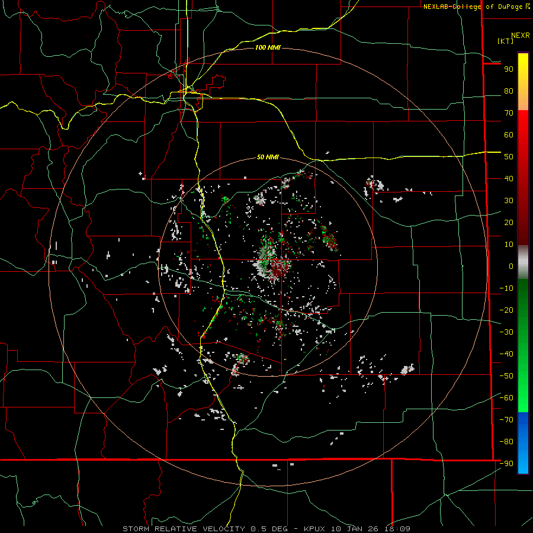Click the "-70" scale value
This screenshot has width=533, height=533.
506,420
